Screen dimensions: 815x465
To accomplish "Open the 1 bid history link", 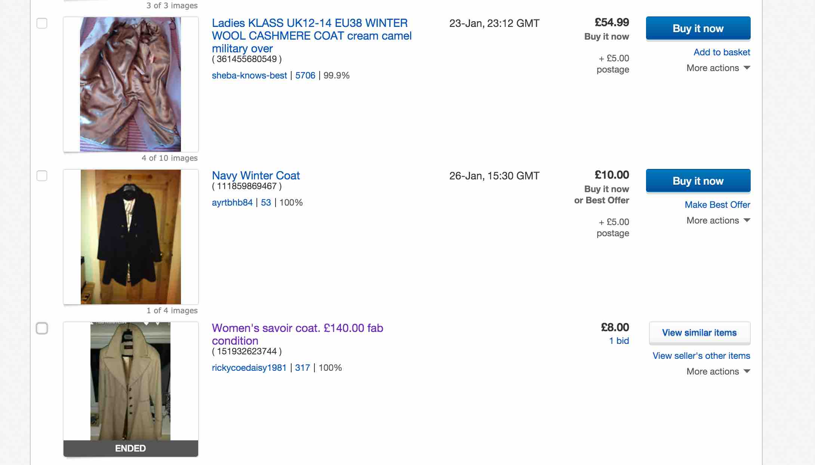I will [619, 341].
